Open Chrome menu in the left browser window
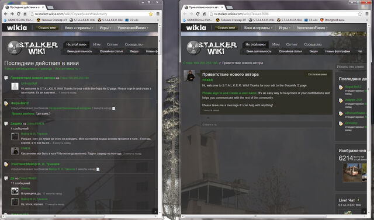Screen dimensions: 374x220 158,14
